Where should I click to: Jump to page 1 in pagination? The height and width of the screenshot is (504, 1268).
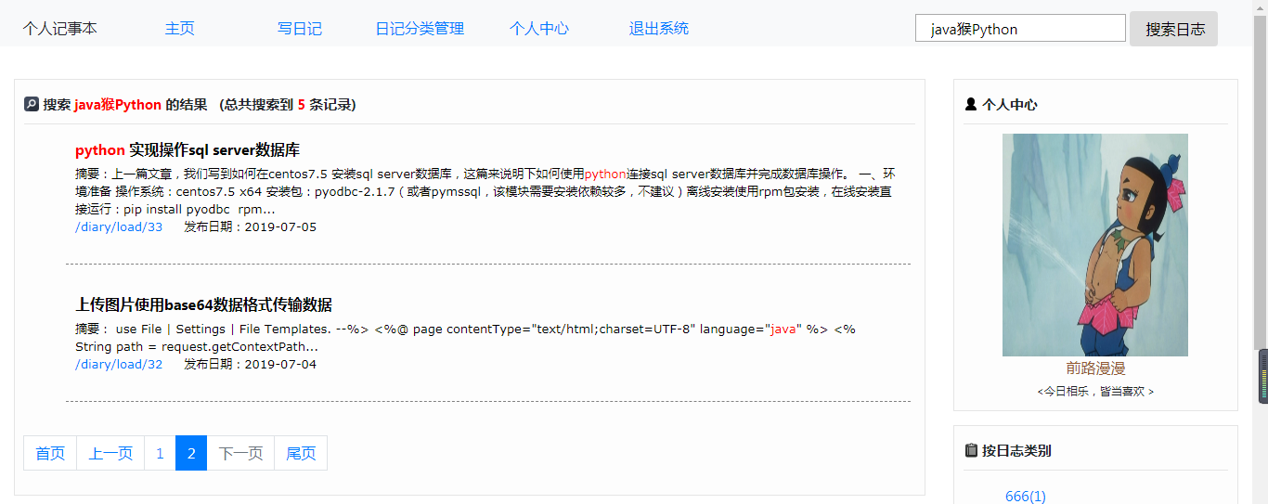[160, 453]
